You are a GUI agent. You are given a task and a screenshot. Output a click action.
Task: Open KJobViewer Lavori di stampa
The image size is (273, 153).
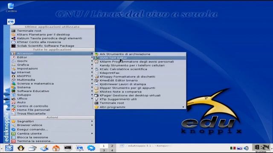(140, 84)
